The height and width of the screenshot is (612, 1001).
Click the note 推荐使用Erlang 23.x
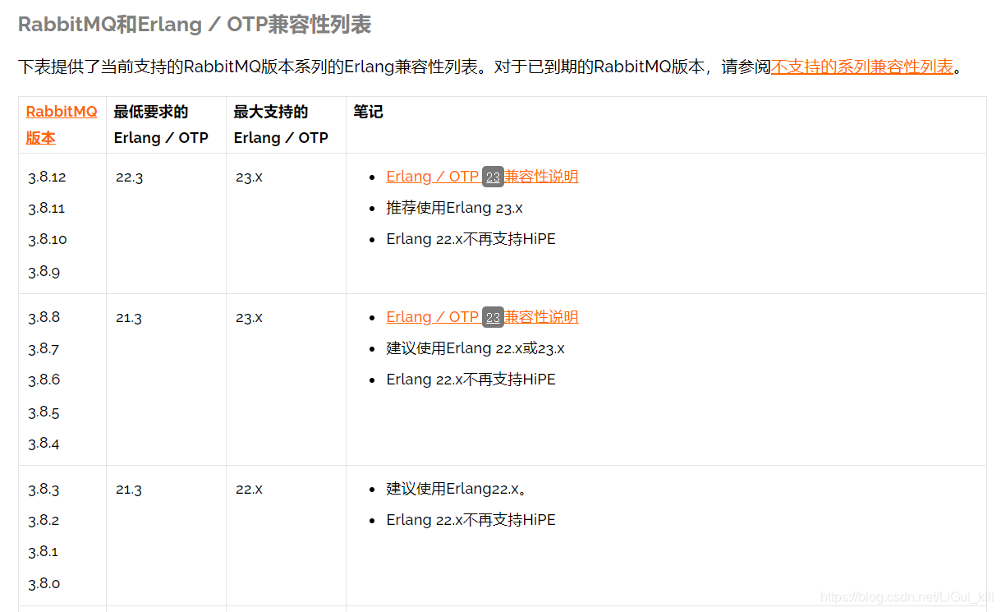tap(455, 208)
